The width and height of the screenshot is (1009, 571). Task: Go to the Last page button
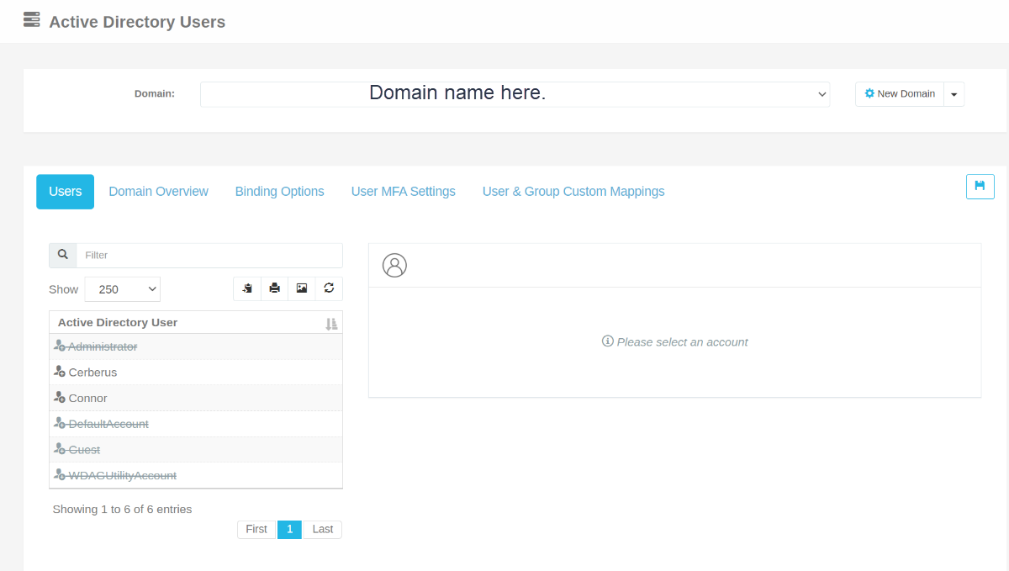tap(323, 530)
